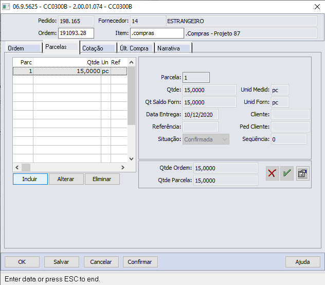
Task: Click the Fornecedor code field 14
Action: click(148, 21)
